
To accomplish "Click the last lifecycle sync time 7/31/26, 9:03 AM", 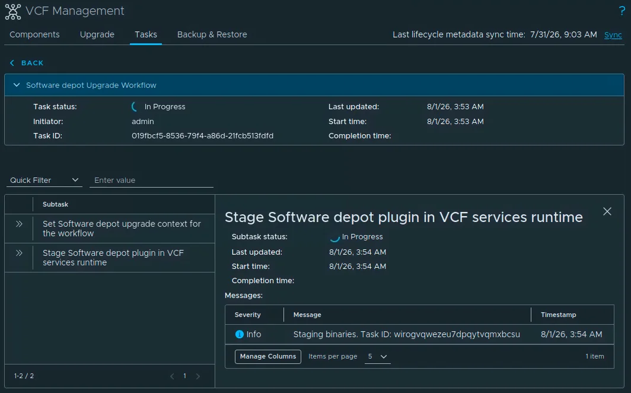I will click(x=563, y=34).
